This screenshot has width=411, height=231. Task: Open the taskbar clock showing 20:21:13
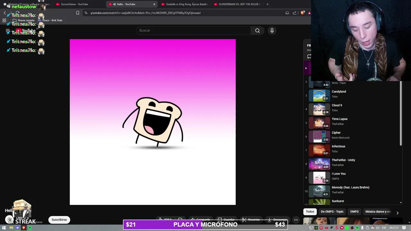click(394, 228)
